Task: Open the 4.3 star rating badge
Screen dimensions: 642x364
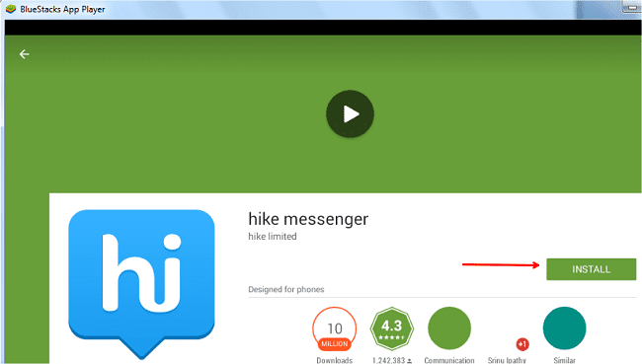Action: [x=392, y=328]
